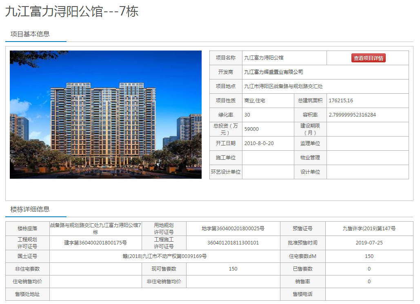Click the 已售套数 label cell

click(303, 269)
